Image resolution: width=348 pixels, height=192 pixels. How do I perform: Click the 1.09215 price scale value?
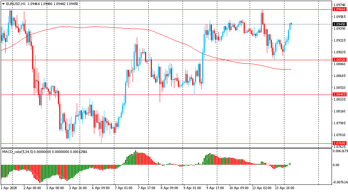[339, 40]
